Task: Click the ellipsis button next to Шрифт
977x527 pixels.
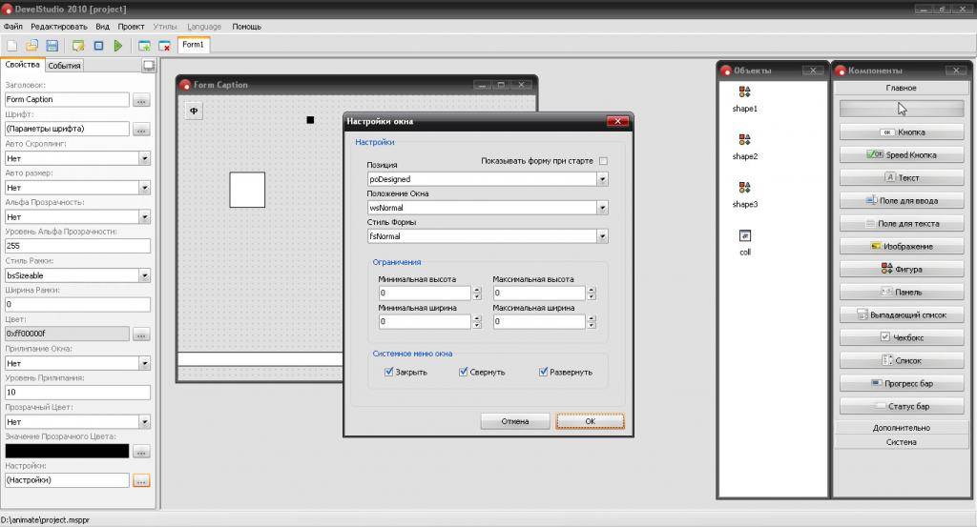Action: coord(141,129)
